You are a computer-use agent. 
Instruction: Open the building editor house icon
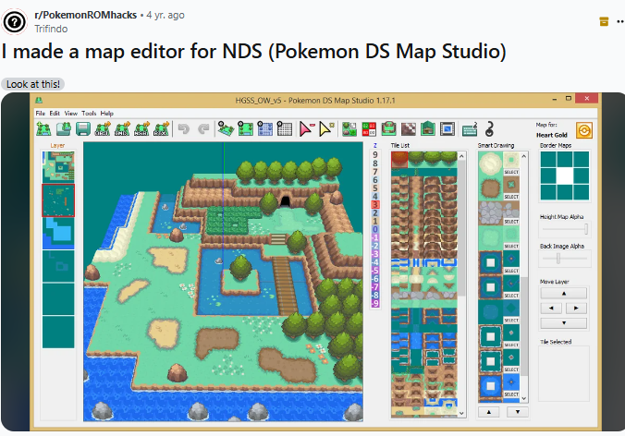(x=428, y=129)
